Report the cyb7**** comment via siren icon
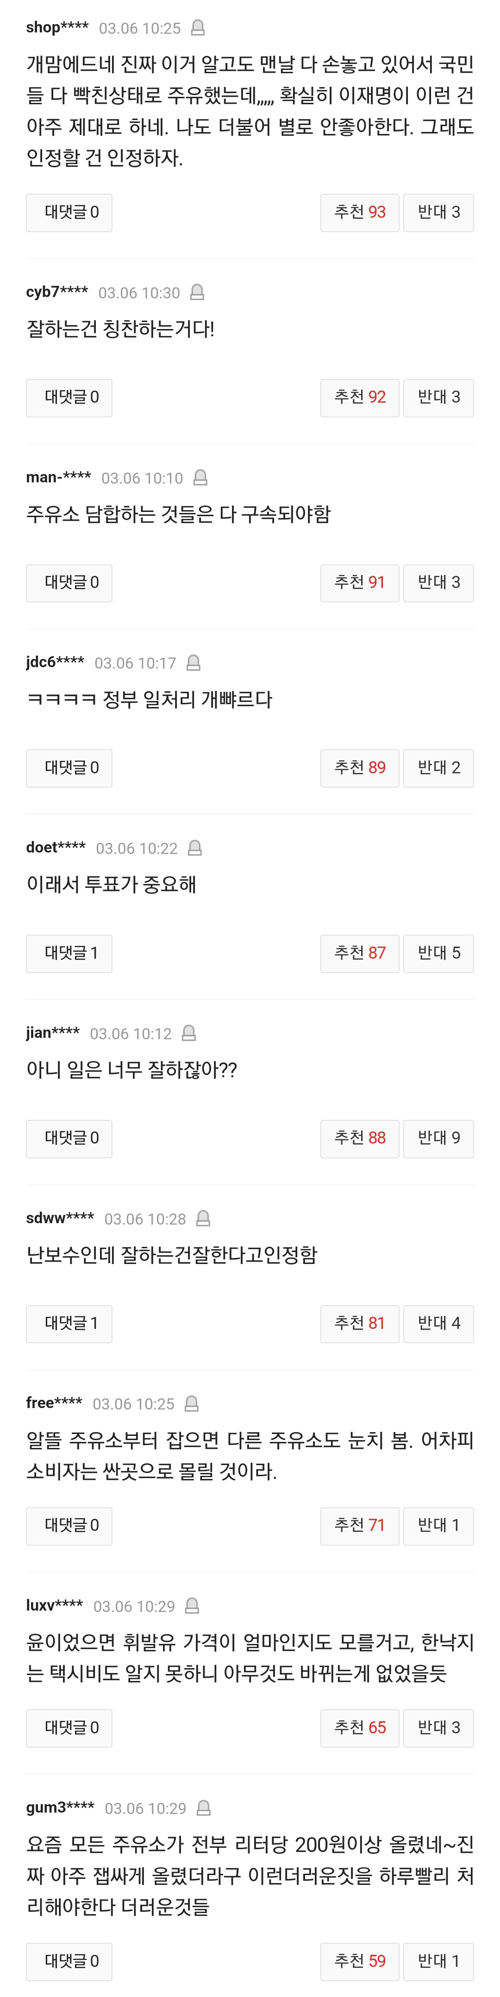This screenshot has width=500, height=1997. [x=197, y=292]
